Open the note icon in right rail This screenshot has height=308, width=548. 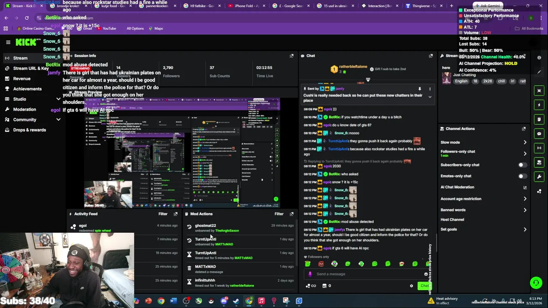539,119
